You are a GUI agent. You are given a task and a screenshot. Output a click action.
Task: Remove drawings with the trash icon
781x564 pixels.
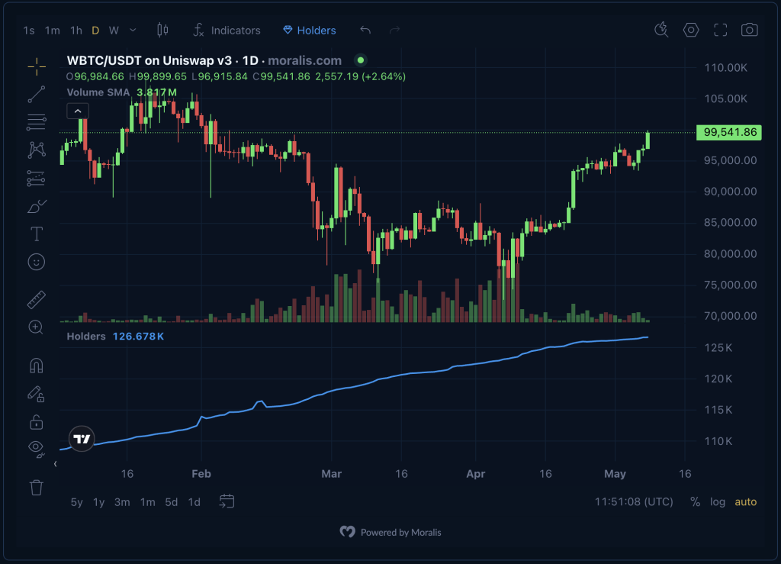click(37, 487)
